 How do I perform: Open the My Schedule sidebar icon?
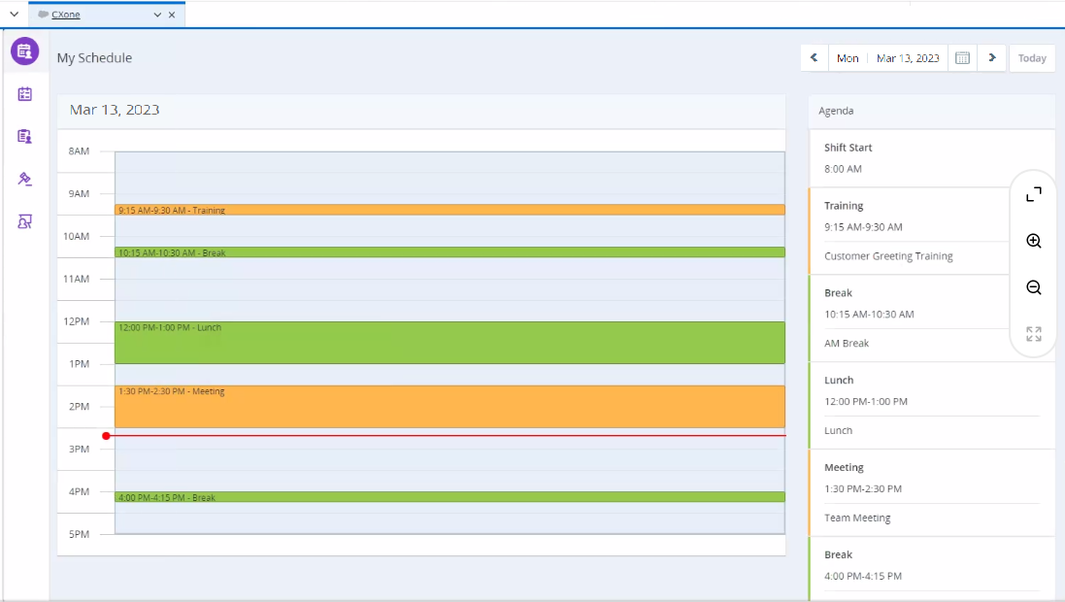click(x=24, y=50)
